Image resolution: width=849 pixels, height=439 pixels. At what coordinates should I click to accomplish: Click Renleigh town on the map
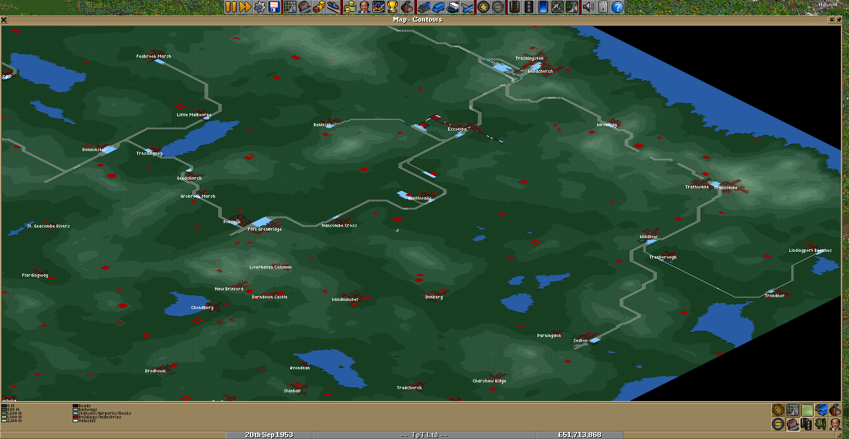pos(323,125)
